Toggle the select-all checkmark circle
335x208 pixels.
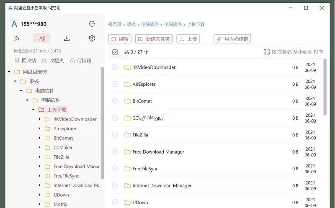click(115, 52)
